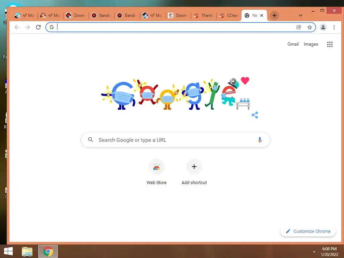Click the Add shortcut label
This screenshot has height=258, width=344.
194,182
